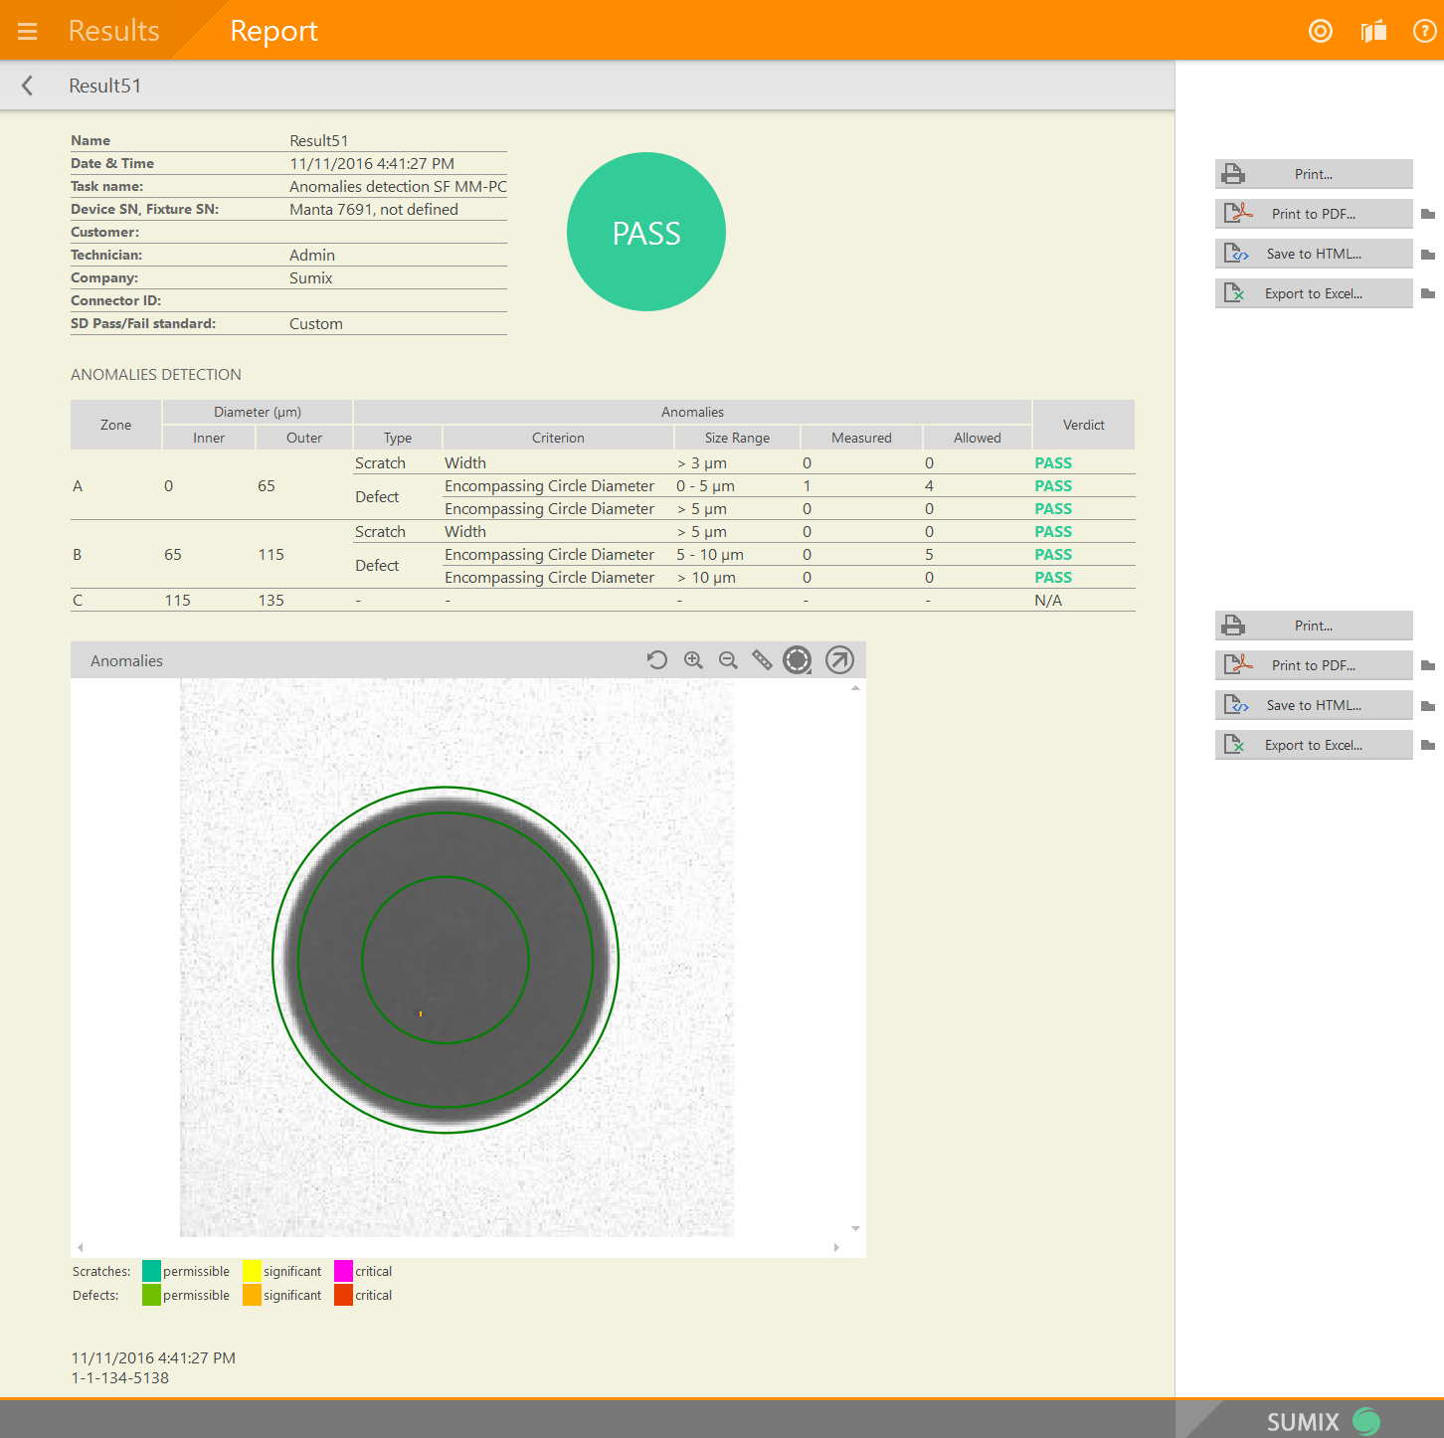1444x1438 pixels.
Task: Open anomalies image in external view arrow
Action: tap(839, 660)
